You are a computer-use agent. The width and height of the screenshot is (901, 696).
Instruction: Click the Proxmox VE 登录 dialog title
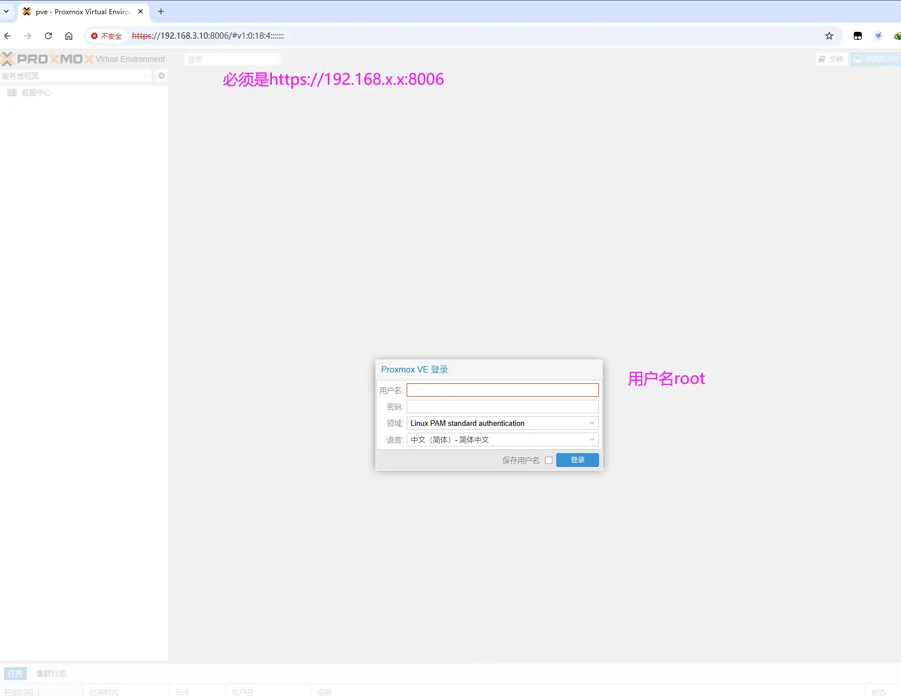click(415, 370)
